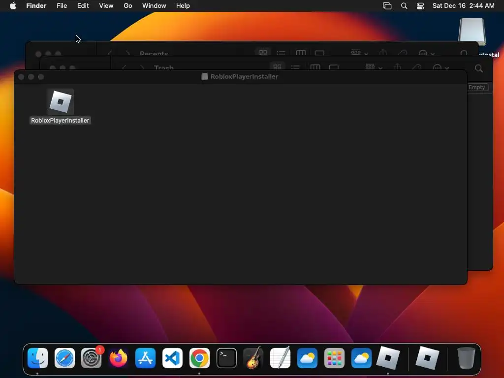Click the RobloxPlayerInstaller window title text

coord(244,76)
